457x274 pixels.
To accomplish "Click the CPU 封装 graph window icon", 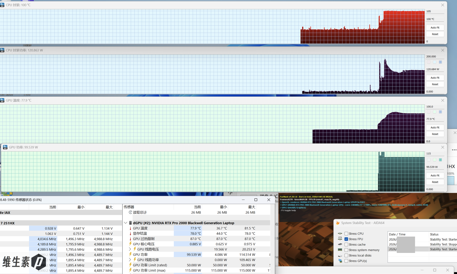I will (x=2, y=5).
